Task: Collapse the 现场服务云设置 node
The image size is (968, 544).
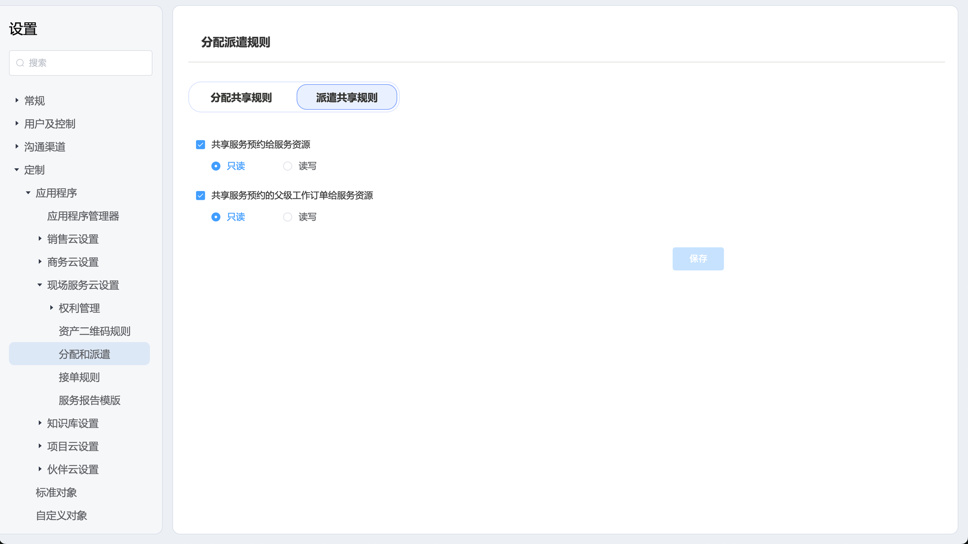Action: 40,285
